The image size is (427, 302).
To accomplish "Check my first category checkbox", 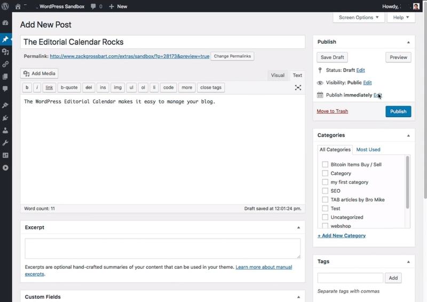I will click(x=325, y=182).
